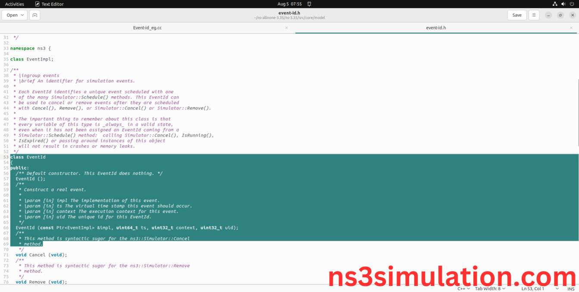The width and height of the screenshot is (579, 292).
Task: Open the hamburger menu next to Save
Action: 534,15
